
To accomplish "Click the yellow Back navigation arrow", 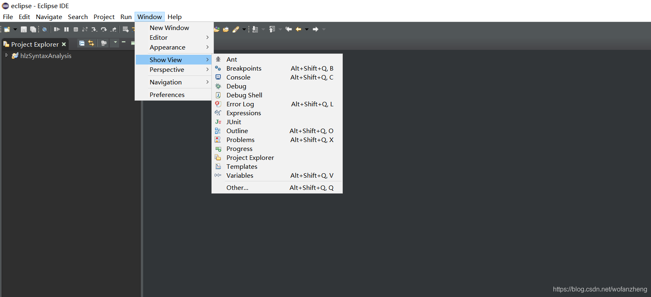I will tap(298, 29).
